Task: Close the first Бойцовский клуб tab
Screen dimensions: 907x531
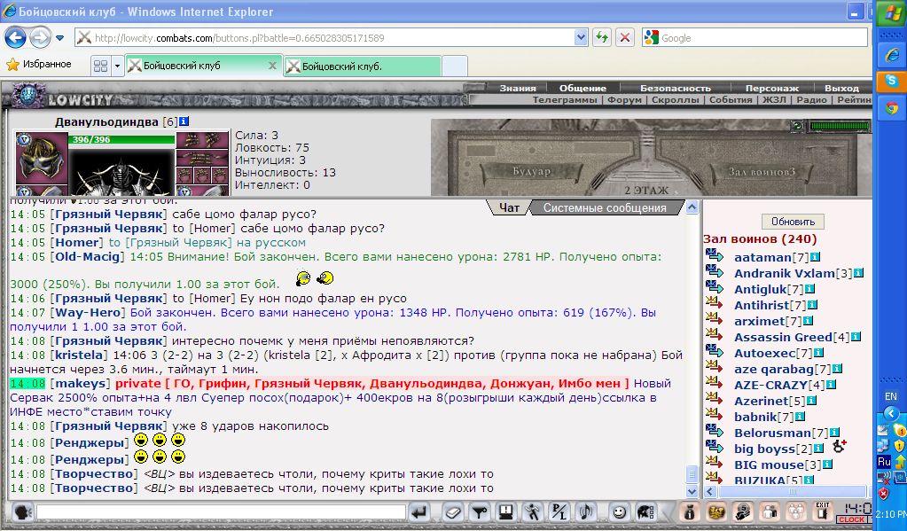Action: pos(272,66)
